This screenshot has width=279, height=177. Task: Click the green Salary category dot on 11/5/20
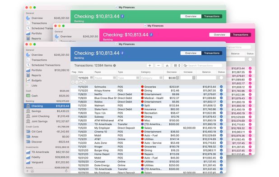142,128
